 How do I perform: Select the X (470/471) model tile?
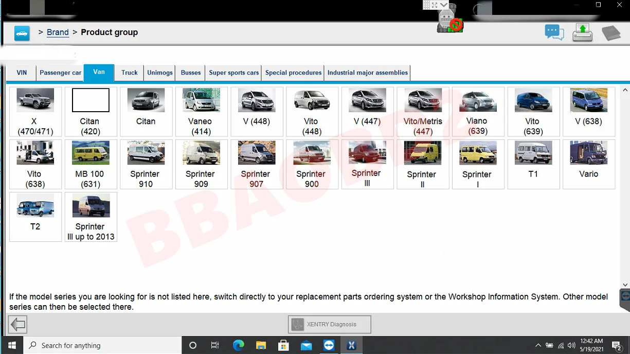35,112
